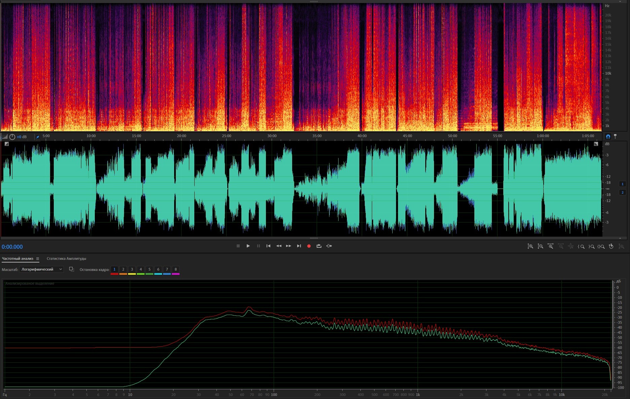
Task: Toggle channel 1 enable button
Action: tap(622, 184)
